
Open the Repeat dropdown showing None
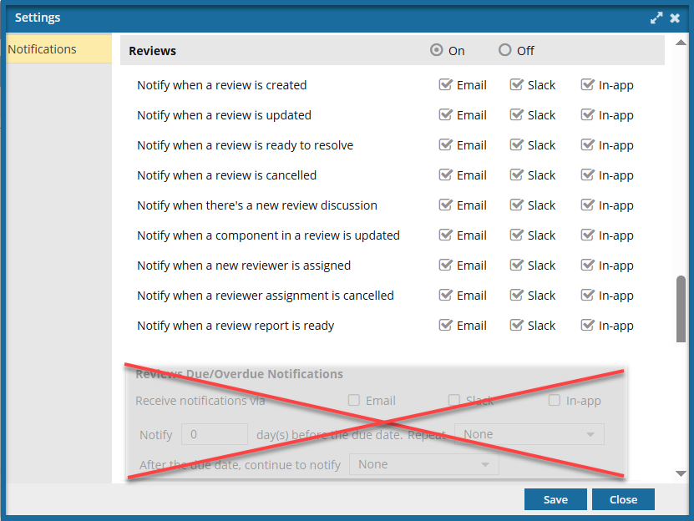coord(529,434)
